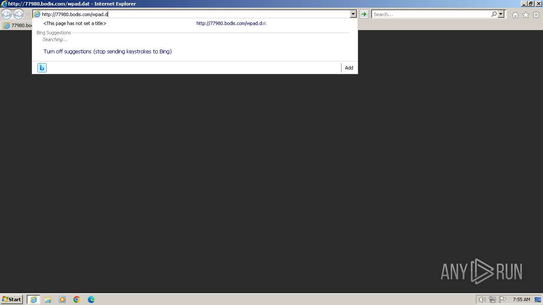This screenshot has width=543, height=305.
Task: Restore down the Internet Explorer window
Action: click(x=531, y=4)
